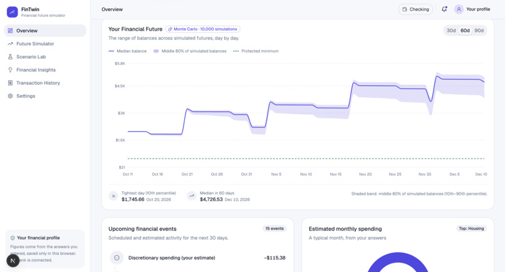
Task: Switch chart range to 30d
Action: (451, 31)
